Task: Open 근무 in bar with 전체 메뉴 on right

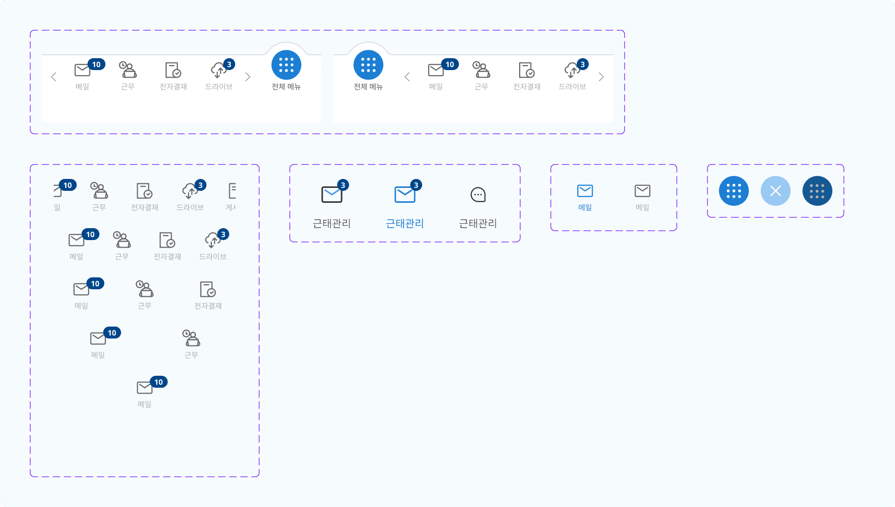Action: pos(128,76)
